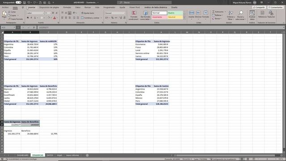Apply the red font color swatch
The image size is (286, 161).
pyautogui.click(x=55, y=18)
